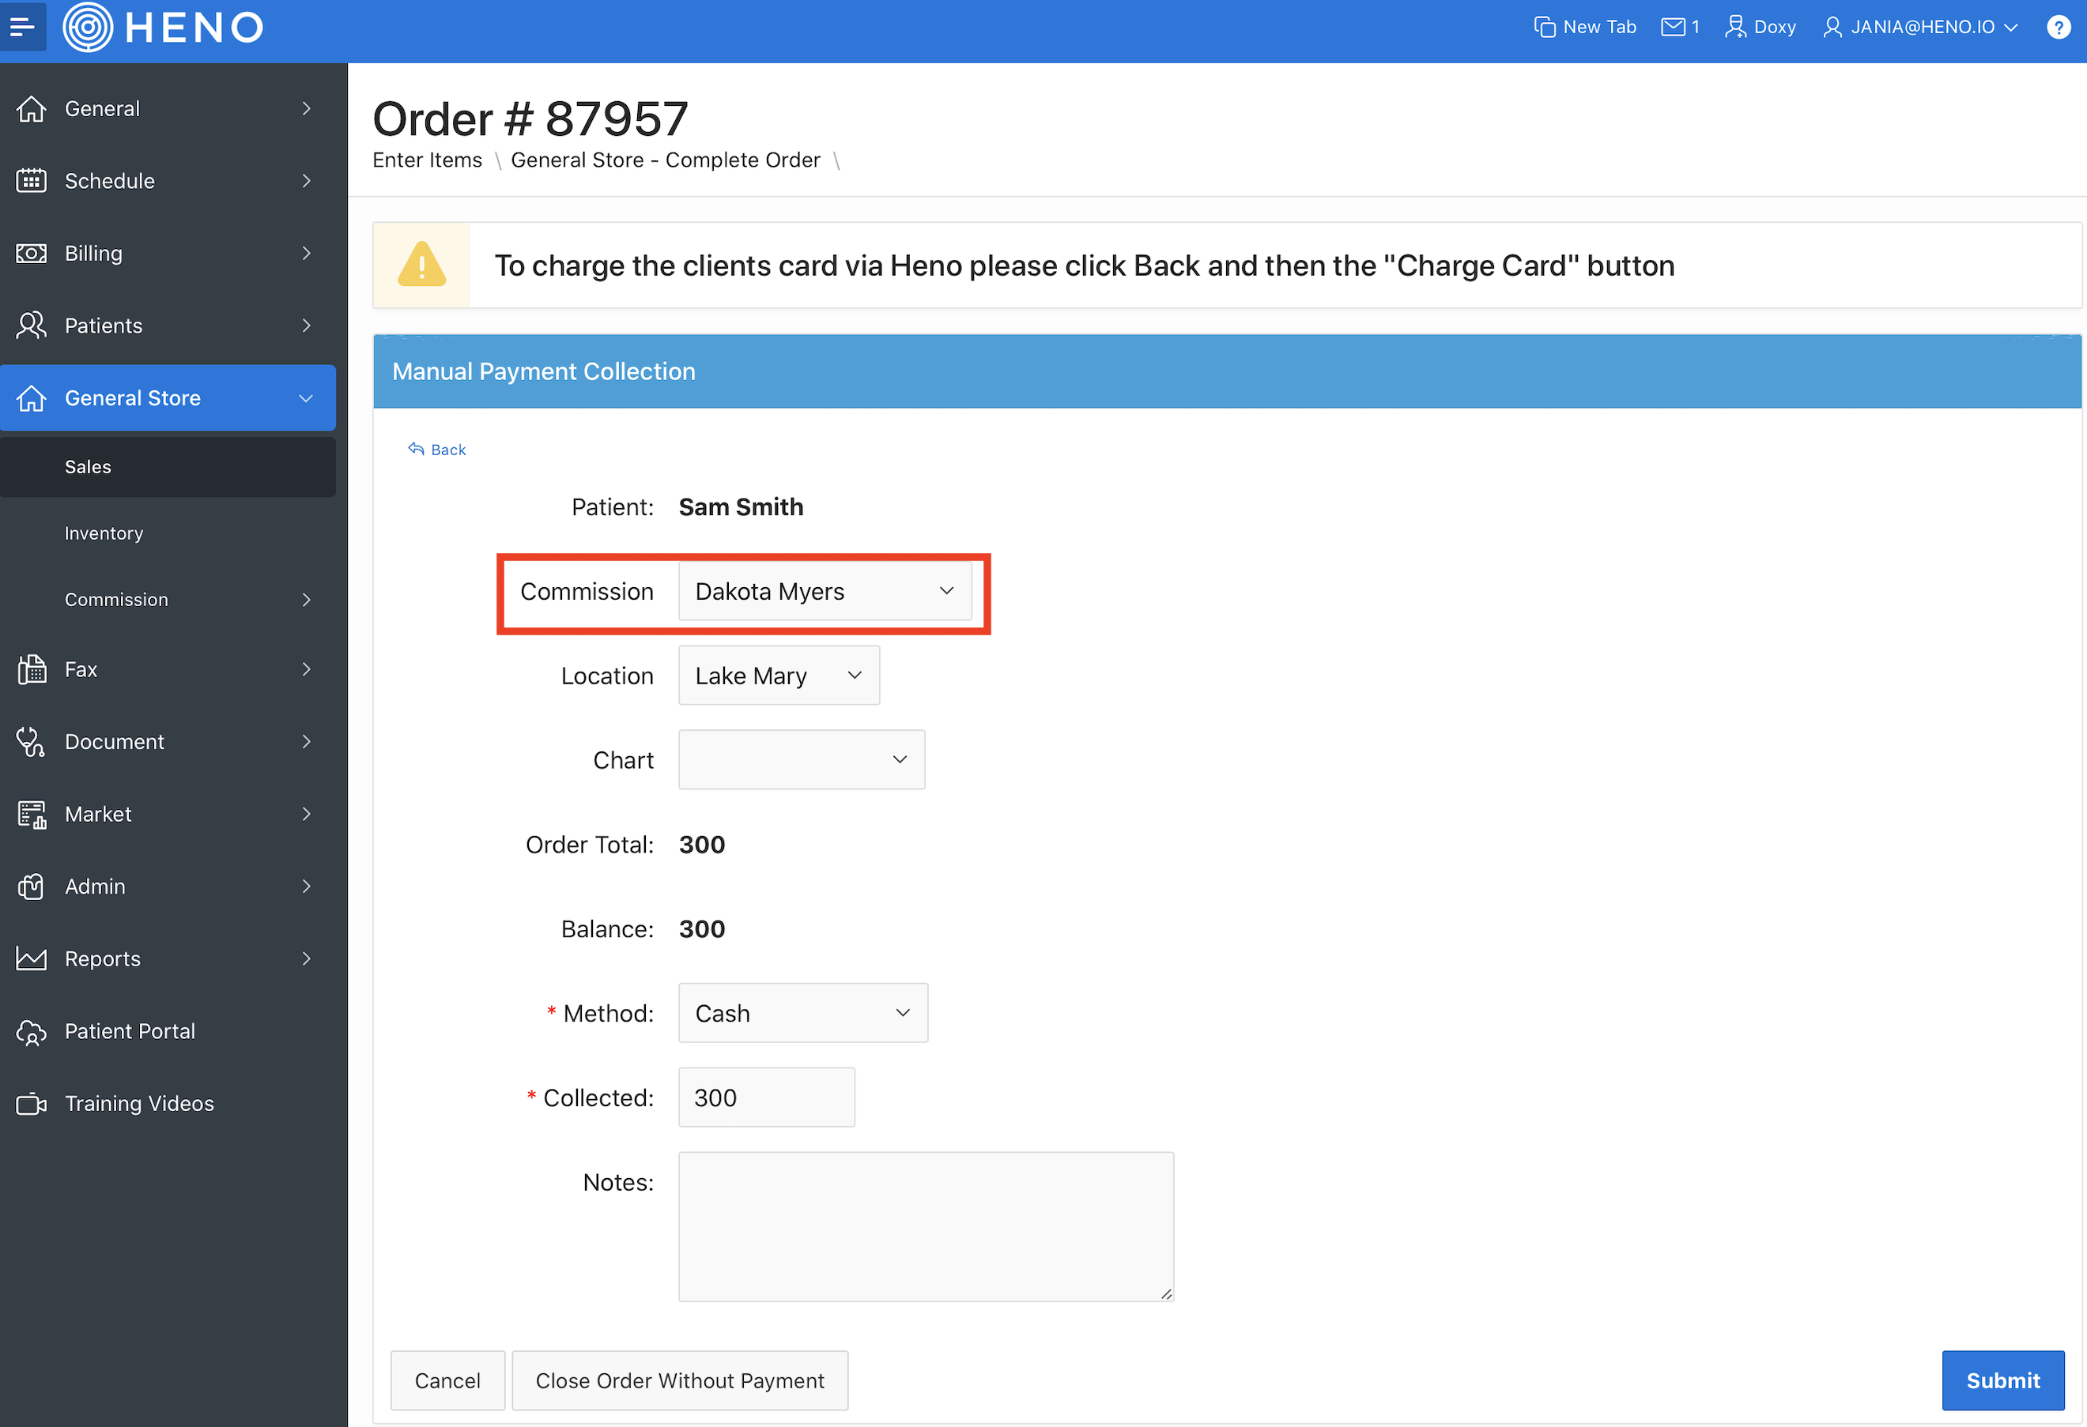Click the hamburger menu icon
This screenshot has height=1427, width=2087.
(22, 27)
